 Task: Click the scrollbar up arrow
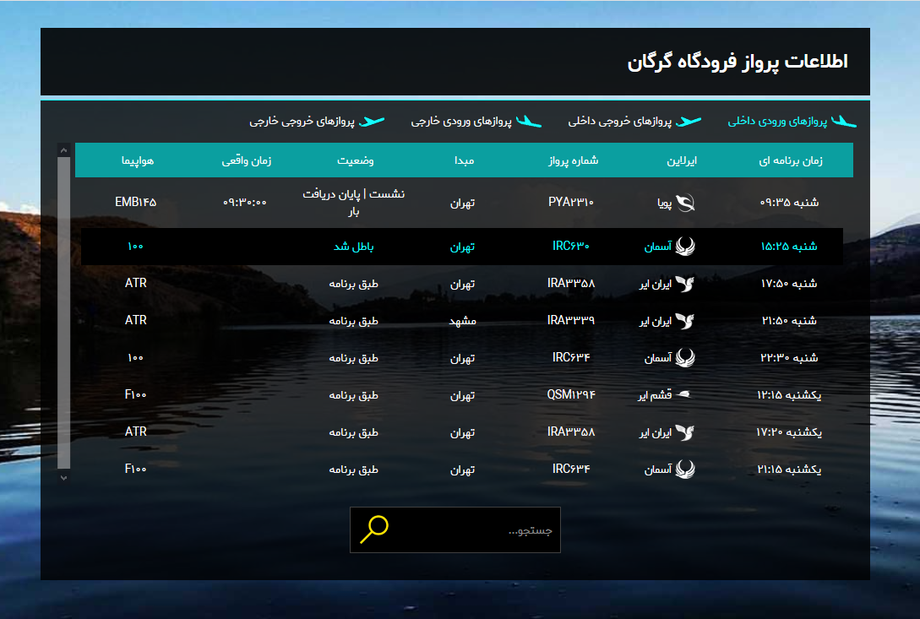click(x=63, y=149)
